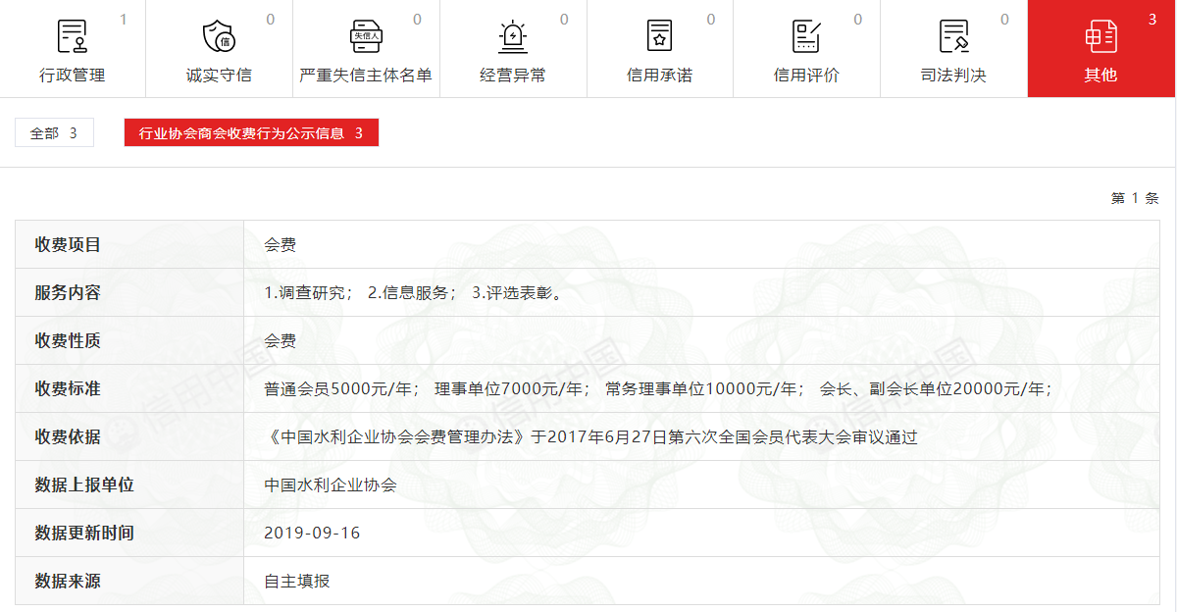Click the 信用承诺 star document icon

pyautogui.click(x=659, y=36)
